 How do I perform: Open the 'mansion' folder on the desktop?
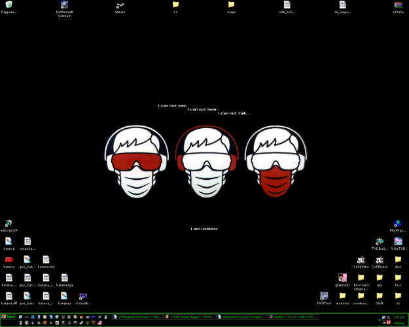pos(342,296)
